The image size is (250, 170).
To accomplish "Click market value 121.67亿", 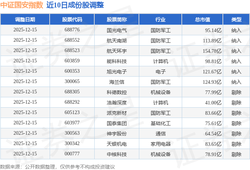I will pos(212,72).
